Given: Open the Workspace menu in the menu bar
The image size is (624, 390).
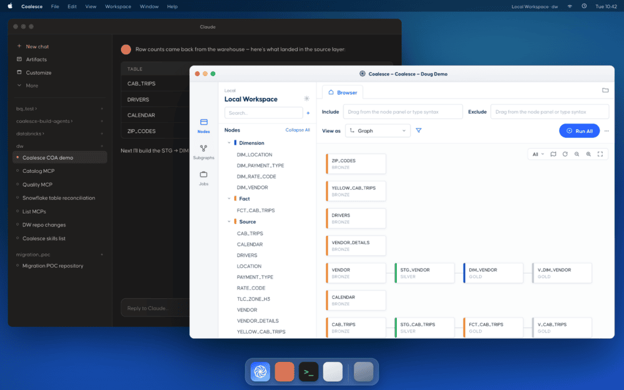Looking at the screenshot, I should point(118,6).
